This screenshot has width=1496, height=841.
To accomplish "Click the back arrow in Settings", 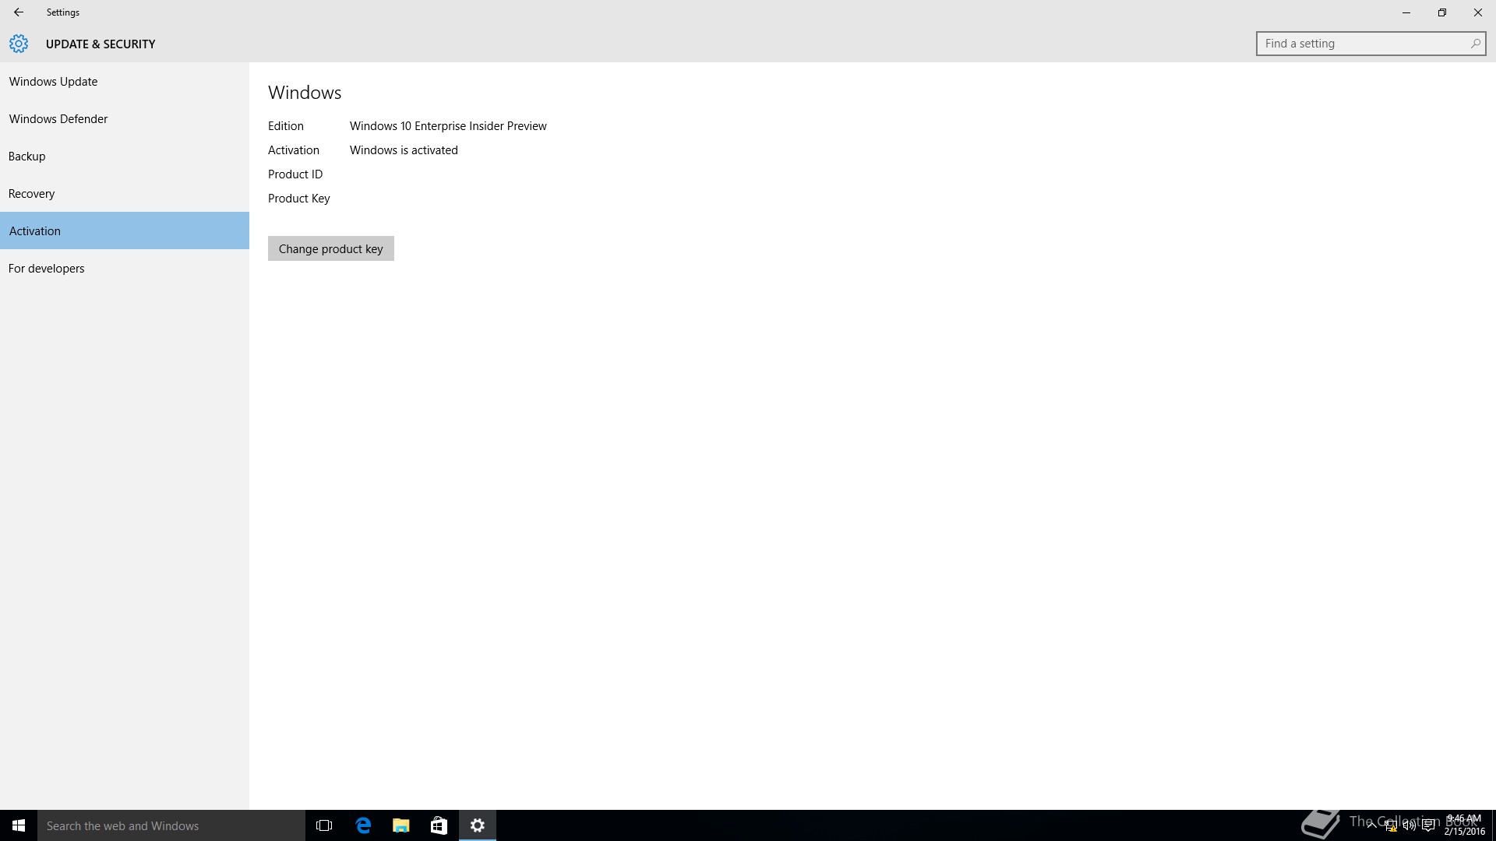I will point(19,12).
